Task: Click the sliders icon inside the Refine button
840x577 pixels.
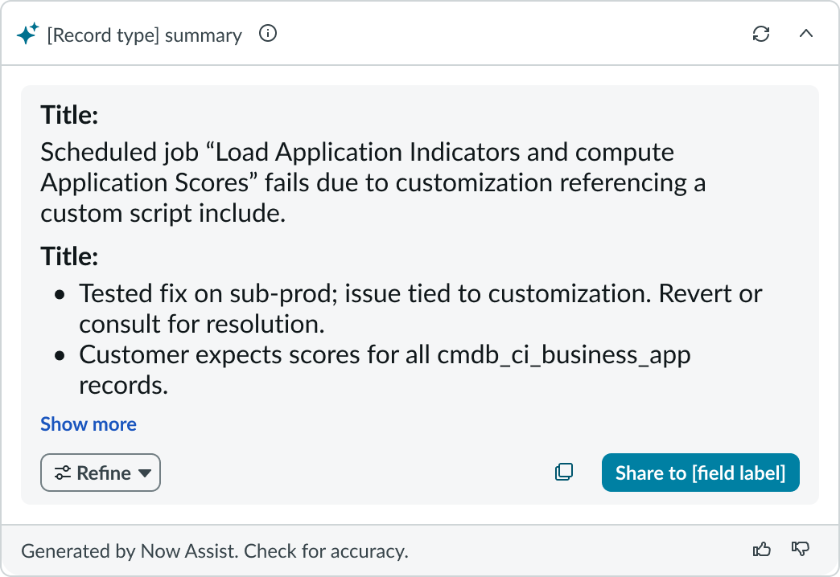Action: 64,473
